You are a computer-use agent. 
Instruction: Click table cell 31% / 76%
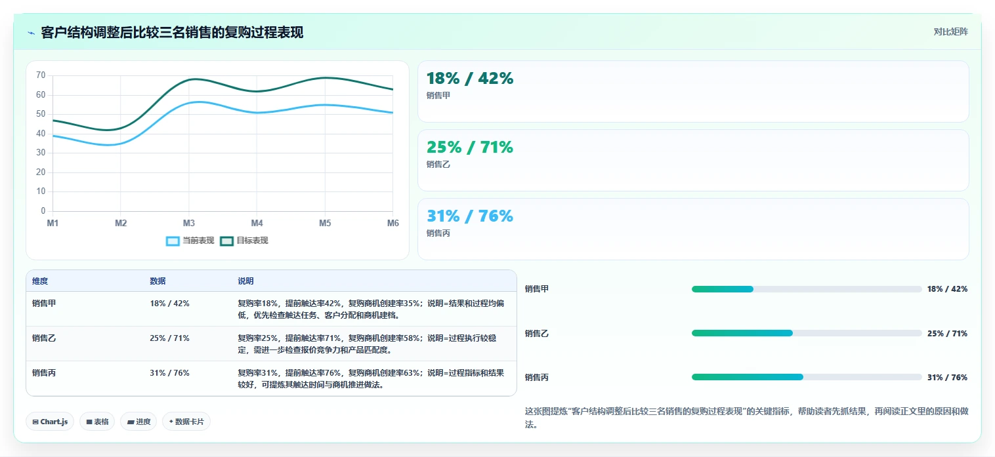click(x=169, y=372)
